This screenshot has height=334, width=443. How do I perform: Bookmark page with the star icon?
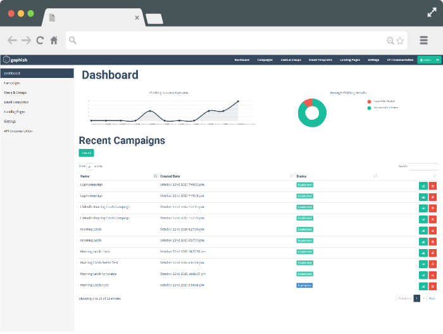pos(400,41)
